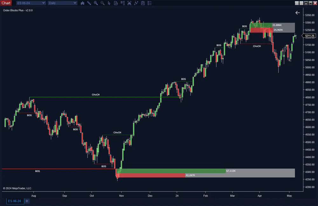Open the Data Box icon
Screen dimensions: 318x206
point(116,3)
